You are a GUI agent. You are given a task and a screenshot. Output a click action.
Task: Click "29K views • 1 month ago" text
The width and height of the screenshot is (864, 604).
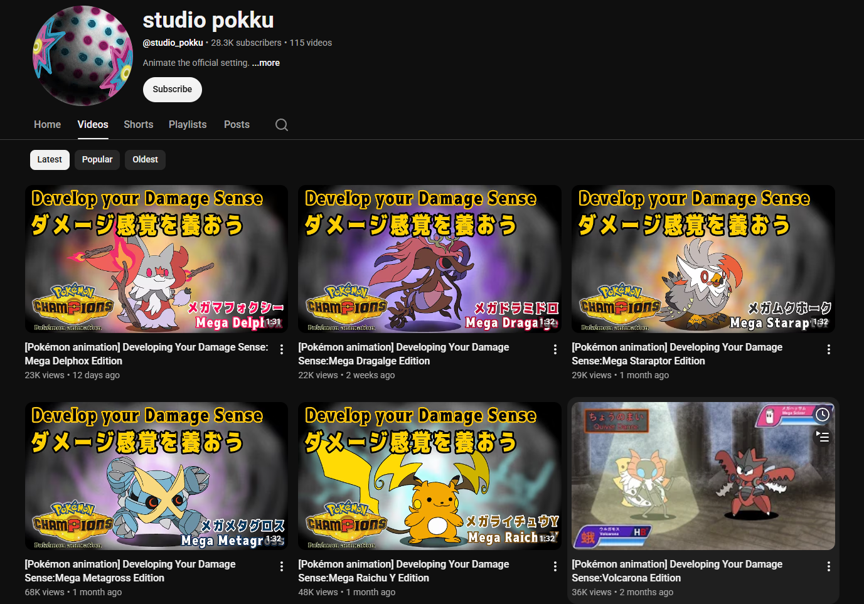pyautogui.click(x=620, y=375)
